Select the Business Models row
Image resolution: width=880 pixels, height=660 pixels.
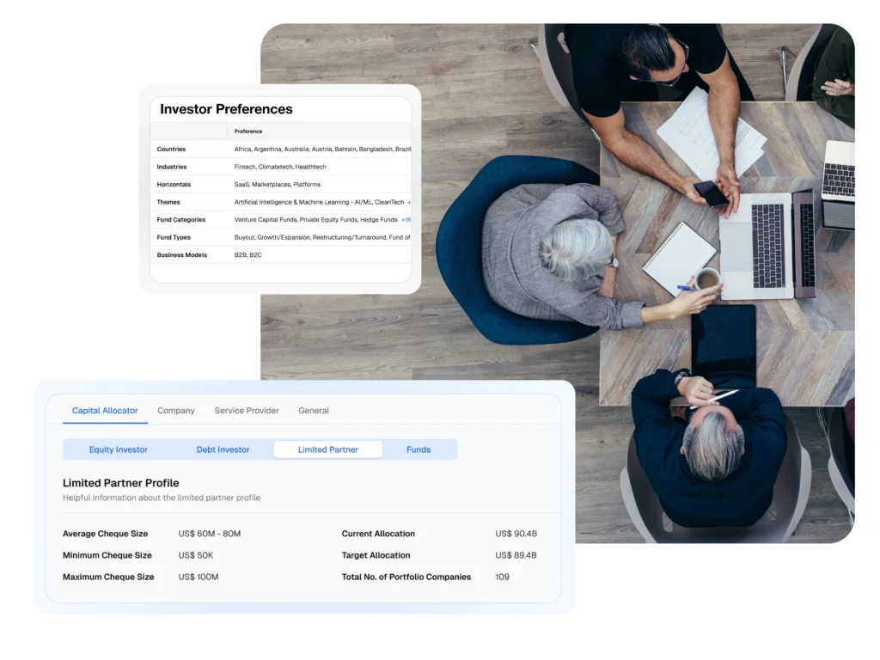pyautogui.click(x=181, y=255)
